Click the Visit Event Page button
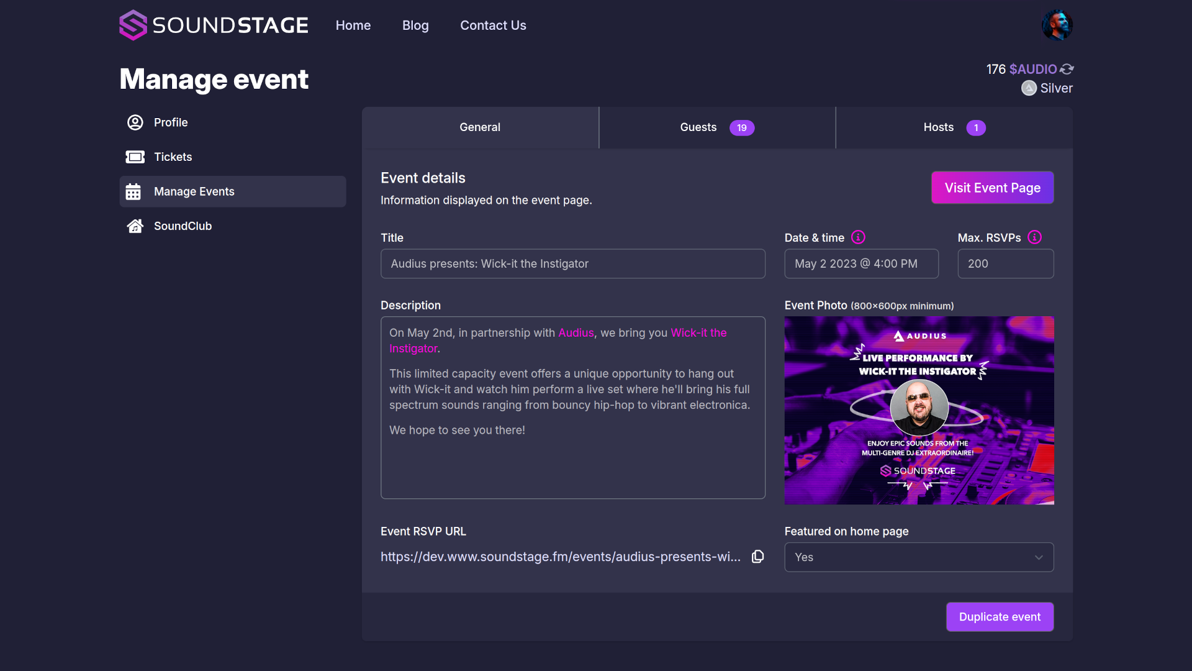The height and width of the screenshot is (671, 1192). [992, 188]
